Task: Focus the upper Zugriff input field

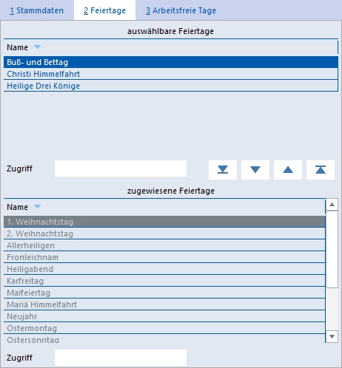Action: [121, 168]
